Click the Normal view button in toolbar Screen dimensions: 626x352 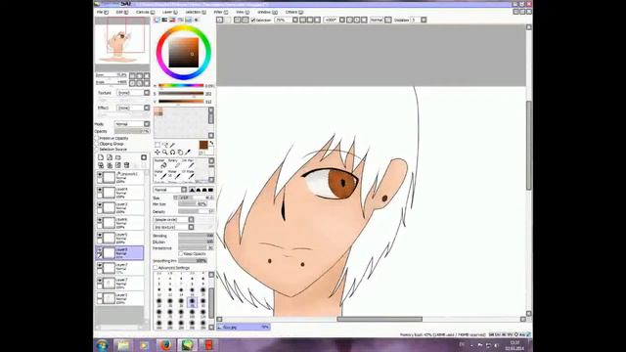[376, 20]
